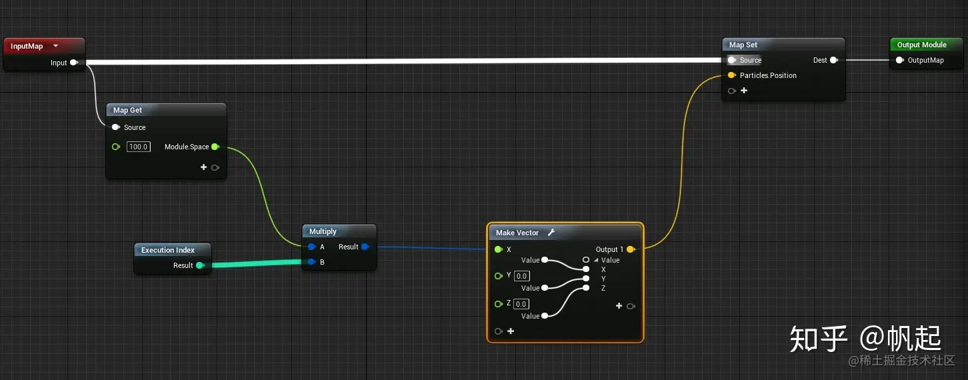
Task: Click the wrench icon on Make Vector
Action: [551, 233]
